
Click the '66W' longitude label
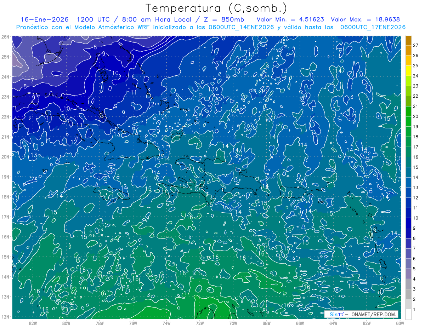tap(300, 323)
